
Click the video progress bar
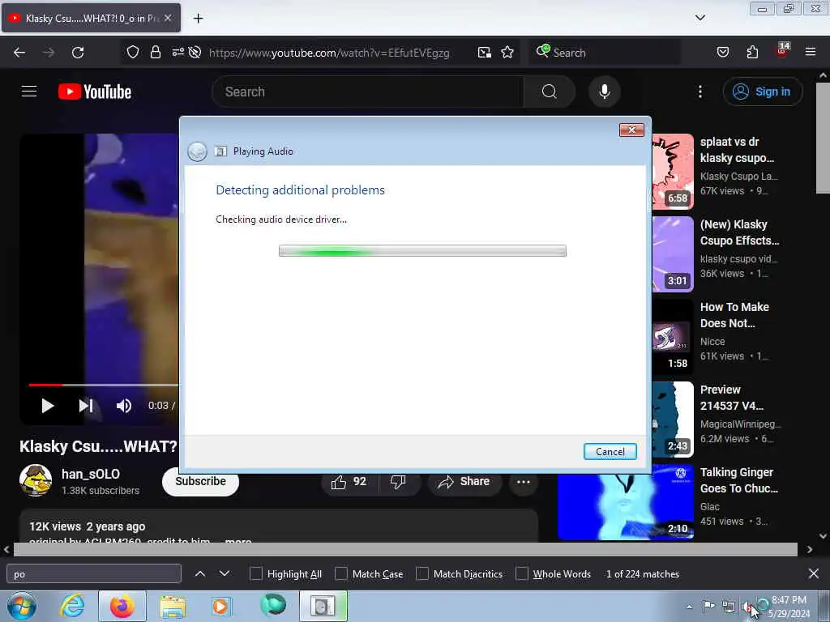(x=103, y=385)
